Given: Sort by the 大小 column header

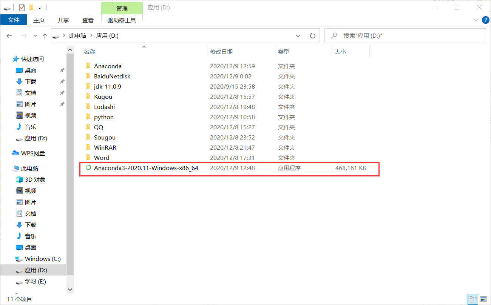Looking at the screenshot, I should (340, 52).
